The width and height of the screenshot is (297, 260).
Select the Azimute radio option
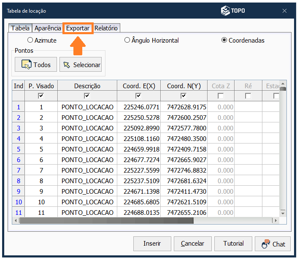click(30, 41)
